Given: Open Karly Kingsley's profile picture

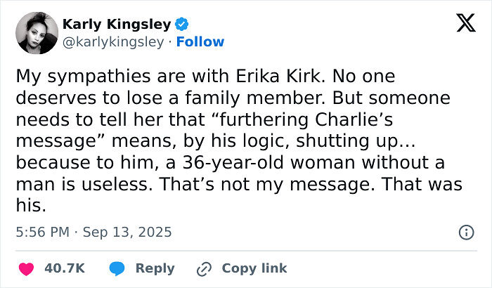Looking at the screenshot, I should click(x=36, y=32).
